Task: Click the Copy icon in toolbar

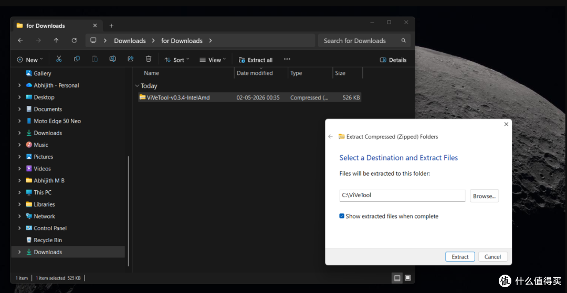Action: click(77, 59)
